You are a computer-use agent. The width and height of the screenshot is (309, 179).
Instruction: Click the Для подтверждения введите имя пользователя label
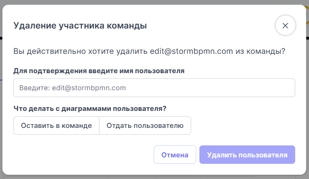[x=99, y=71]
